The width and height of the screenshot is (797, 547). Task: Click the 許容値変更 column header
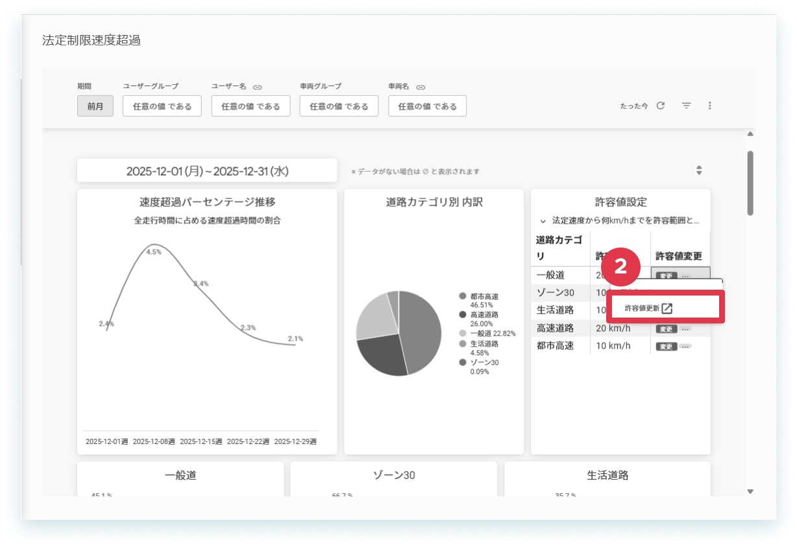(x=679, y=256)
